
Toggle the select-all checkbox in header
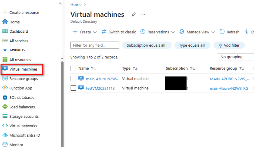pos(73,69)
